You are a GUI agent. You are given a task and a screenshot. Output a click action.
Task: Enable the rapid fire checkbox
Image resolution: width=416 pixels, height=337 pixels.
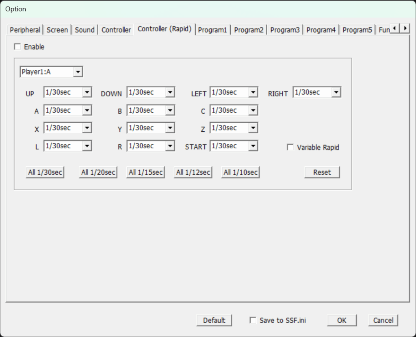[17, 47]
